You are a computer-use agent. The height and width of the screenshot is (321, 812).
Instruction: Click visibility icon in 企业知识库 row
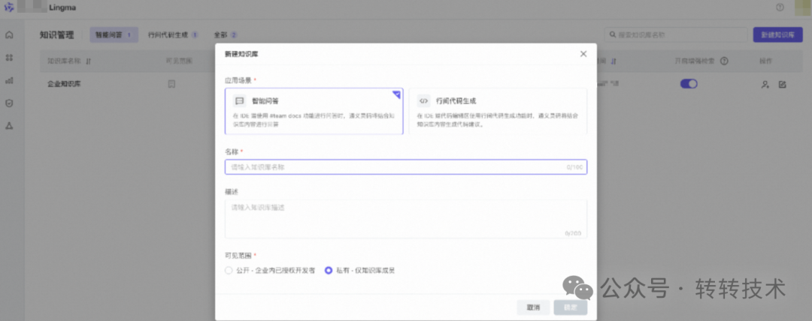171,84
